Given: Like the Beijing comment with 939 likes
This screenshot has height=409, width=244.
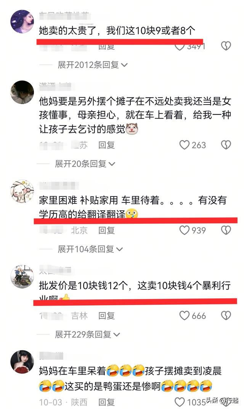Looking at the screenshot, I should pos(184,230).
